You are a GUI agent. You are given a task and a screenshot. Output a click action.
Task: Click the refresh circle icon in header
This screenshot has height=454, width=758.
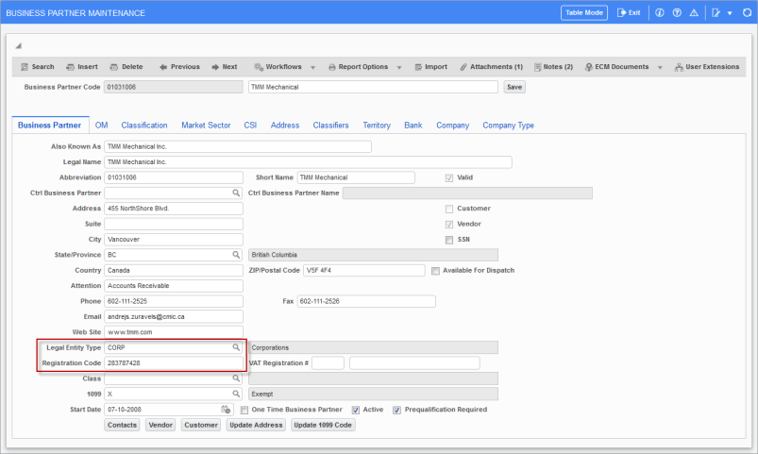tap(747, 13)
